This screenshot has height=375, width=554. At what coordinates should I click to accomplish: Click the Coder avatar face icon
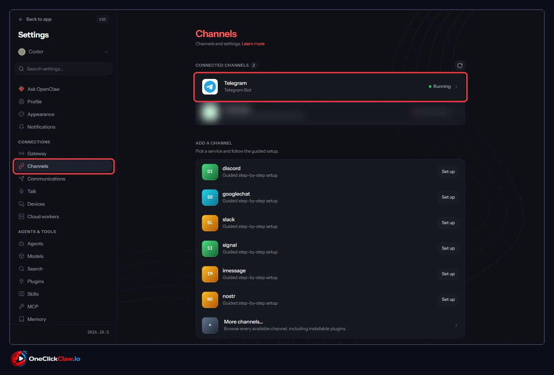pyautogui.click(x=22, y=52)
